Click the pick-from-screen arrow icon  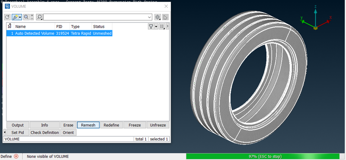pyautogui.click(x=165, y=17)
